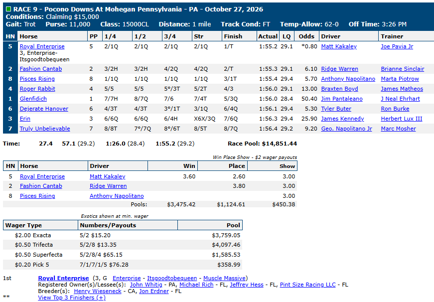The height and width of the screenshot is (302, 434).
Task: Click Royal Enterprise's odds *0.80
Action: point(309,46)
